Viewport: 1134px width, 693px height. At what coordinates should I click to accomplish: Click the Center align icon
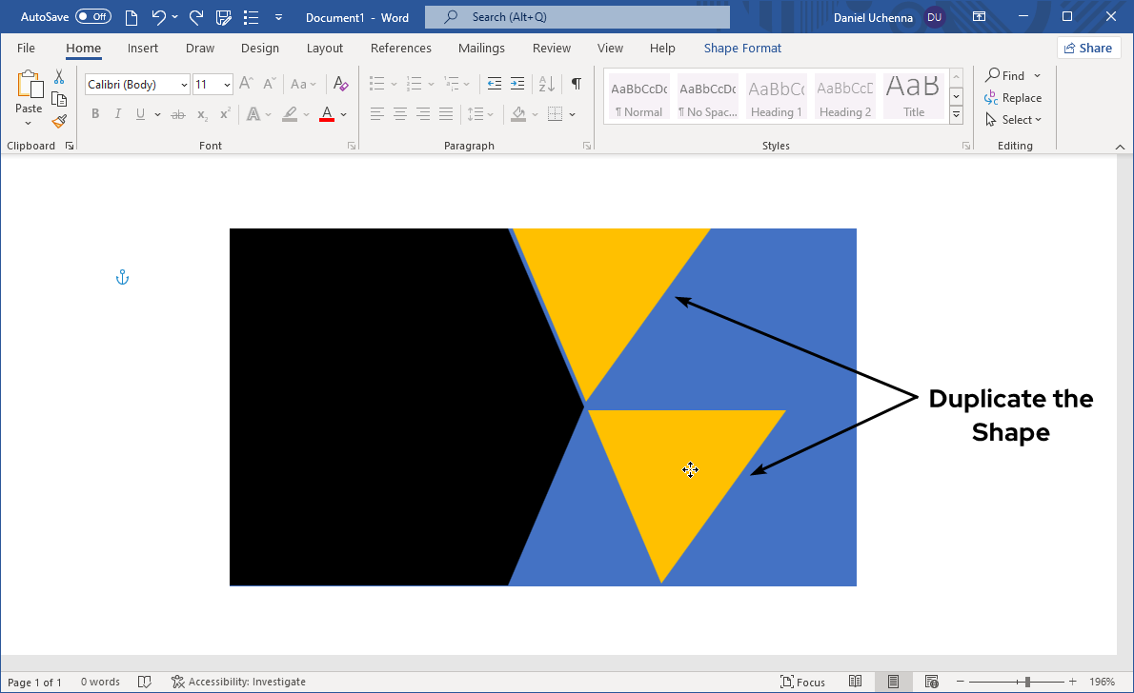400,114
